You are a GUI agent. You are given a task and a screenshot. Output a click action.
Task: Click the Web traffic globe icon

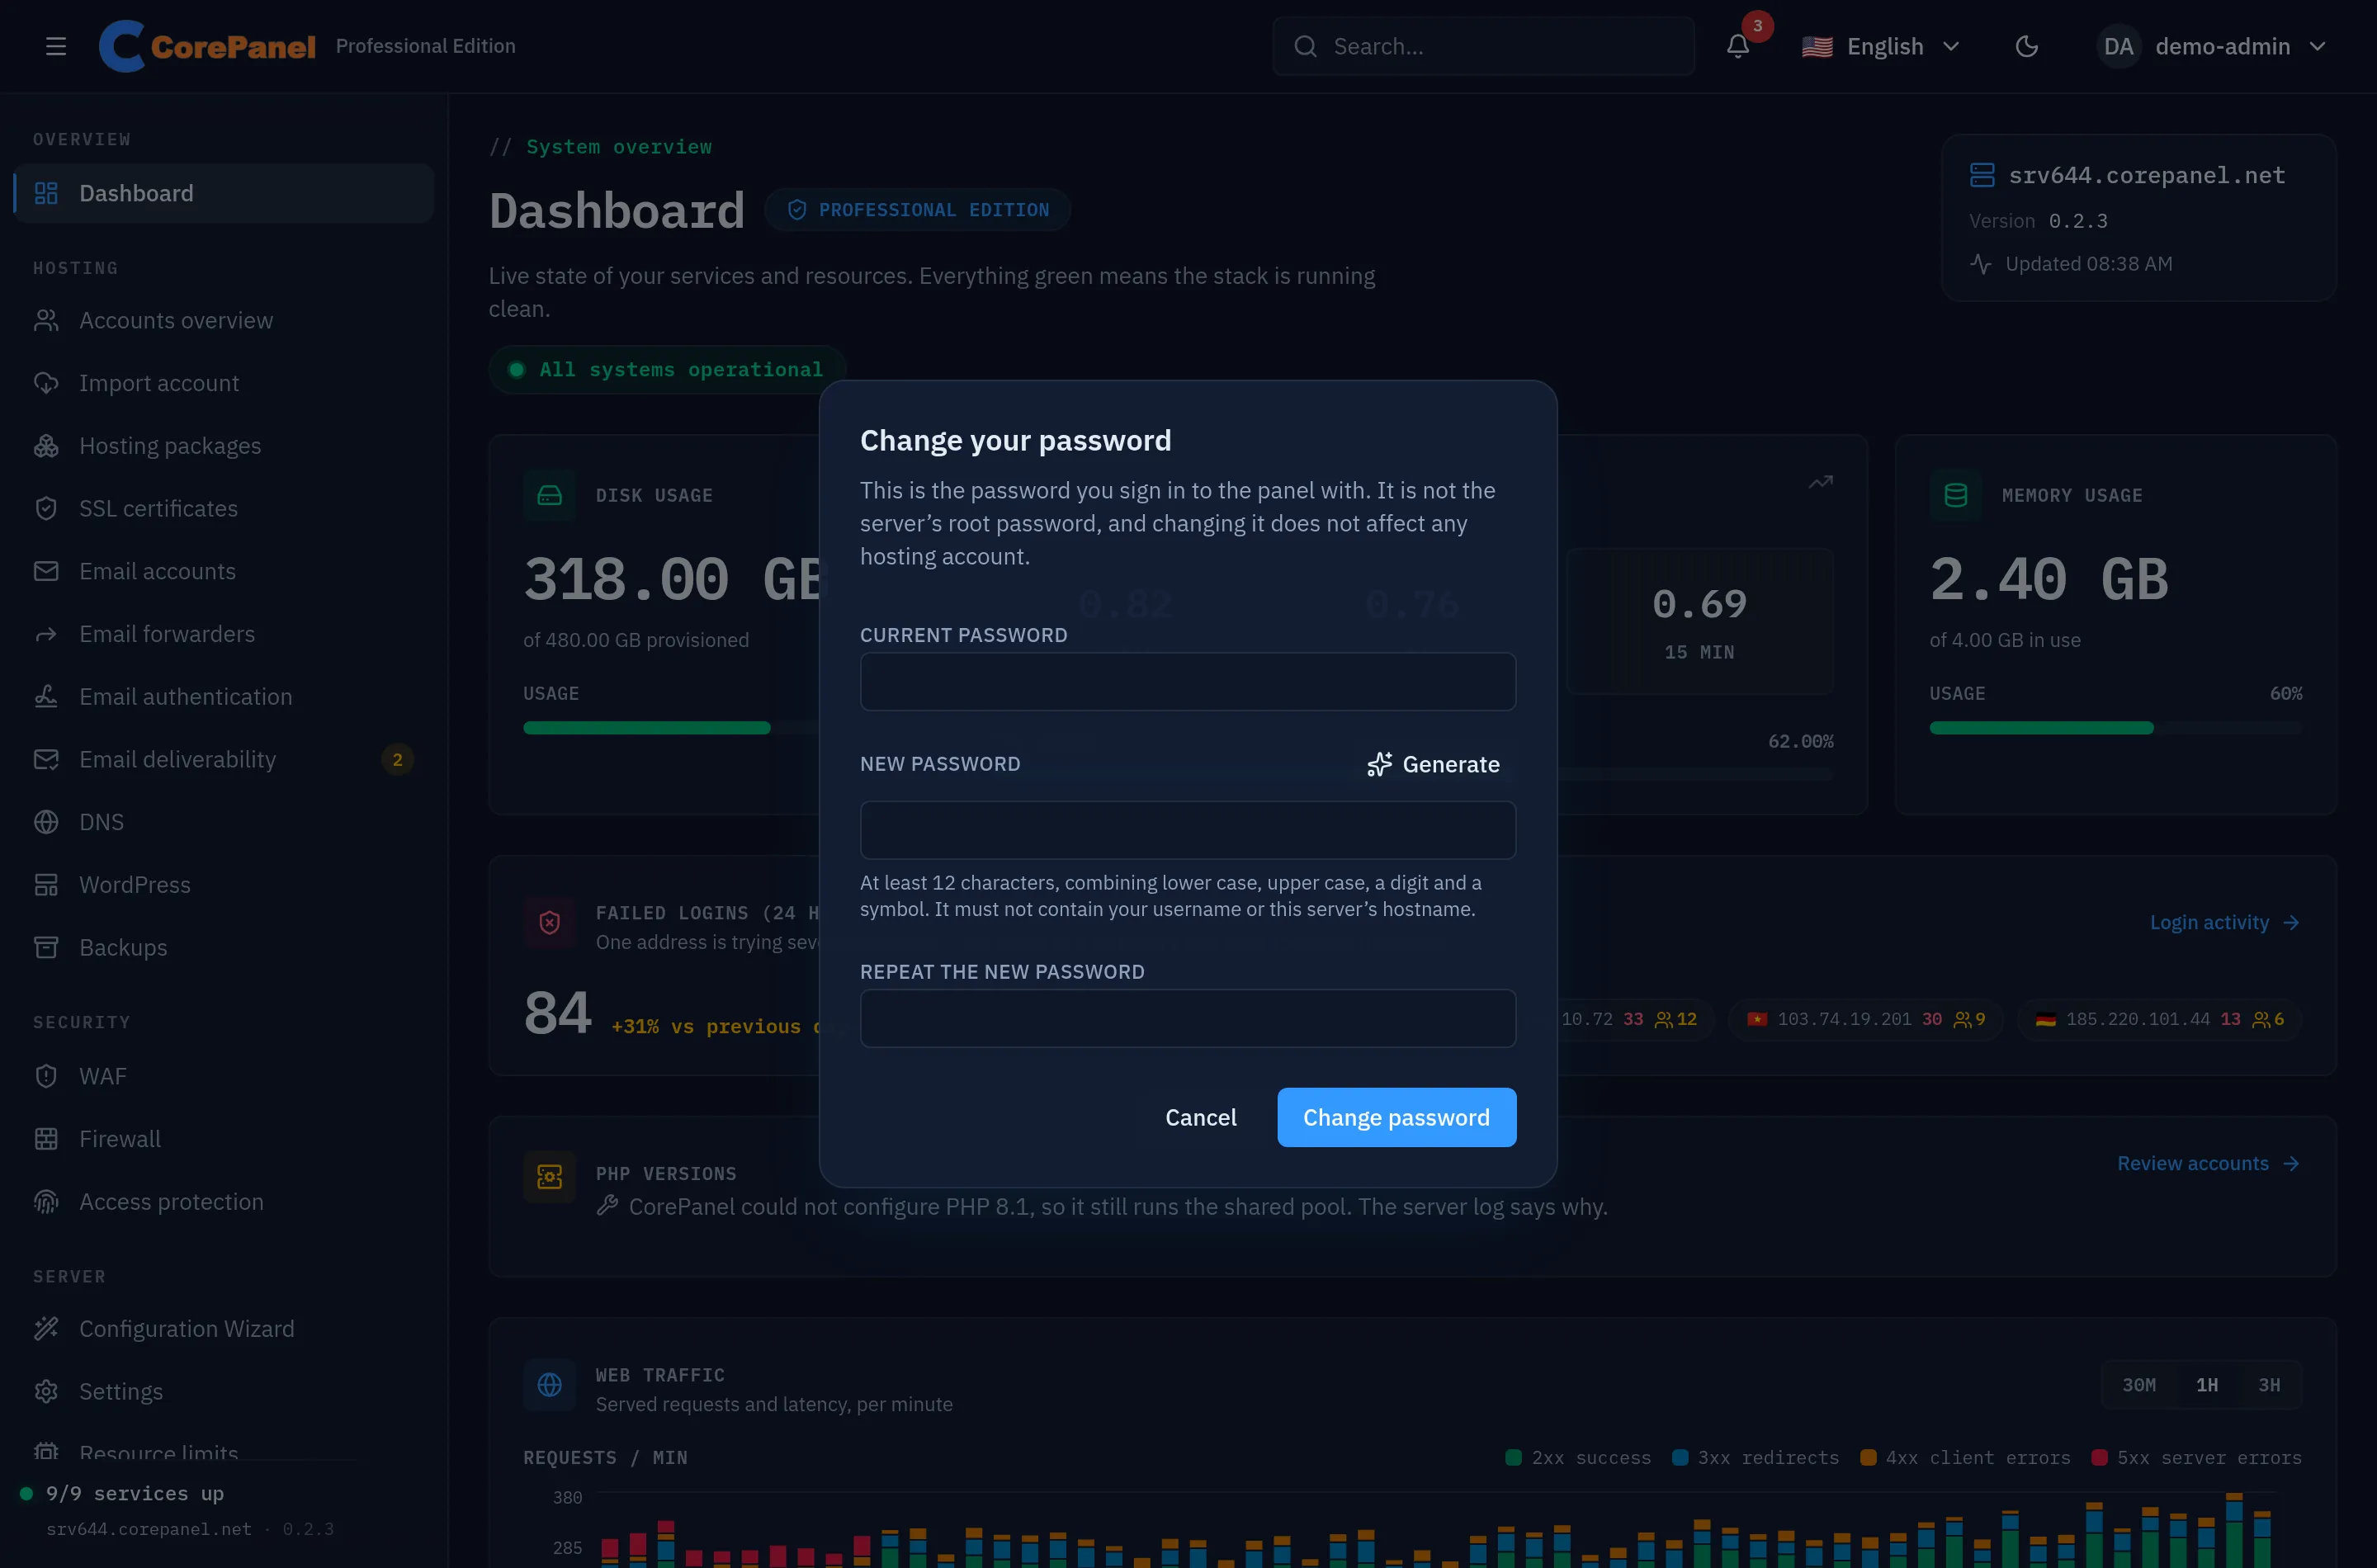(549, 1385)
